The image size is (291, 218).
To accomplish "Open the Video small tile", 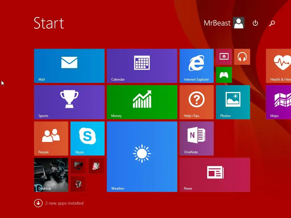I will [224, 57].
